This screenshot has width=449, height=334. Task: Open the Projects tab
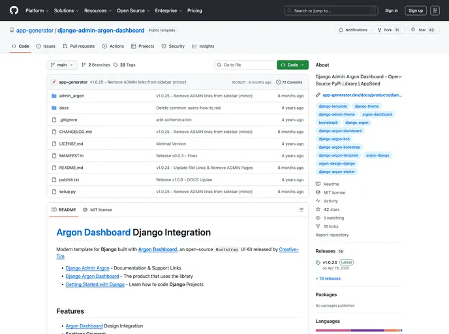[x=143, y=46]
